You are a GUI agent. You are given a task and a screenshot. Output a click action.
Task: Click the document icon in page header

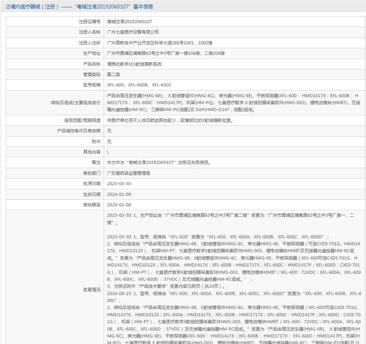click(8, 7)
